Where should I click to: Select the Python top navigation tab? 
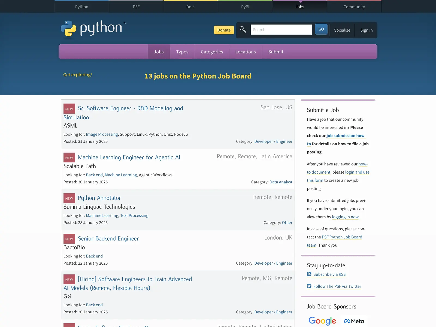[82, 7]
